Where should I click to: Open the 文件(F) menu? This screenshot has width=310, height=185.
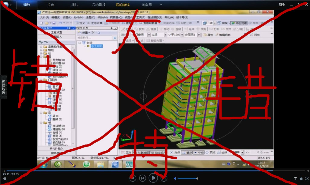(x=44, y=18)
